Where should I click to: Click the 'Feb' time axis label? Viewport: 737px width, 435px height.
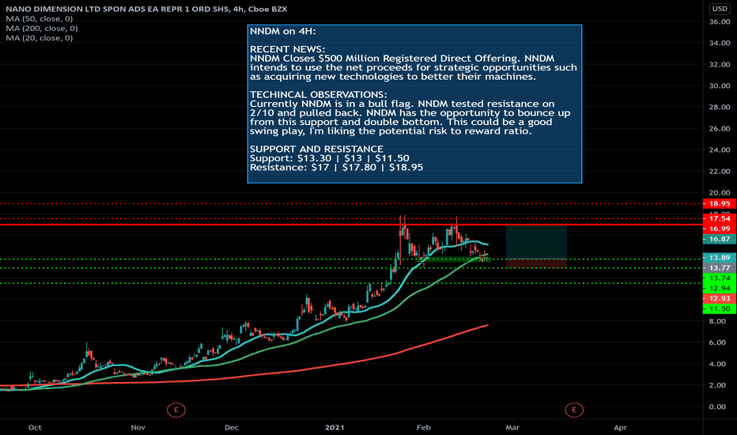click(424, 427)
